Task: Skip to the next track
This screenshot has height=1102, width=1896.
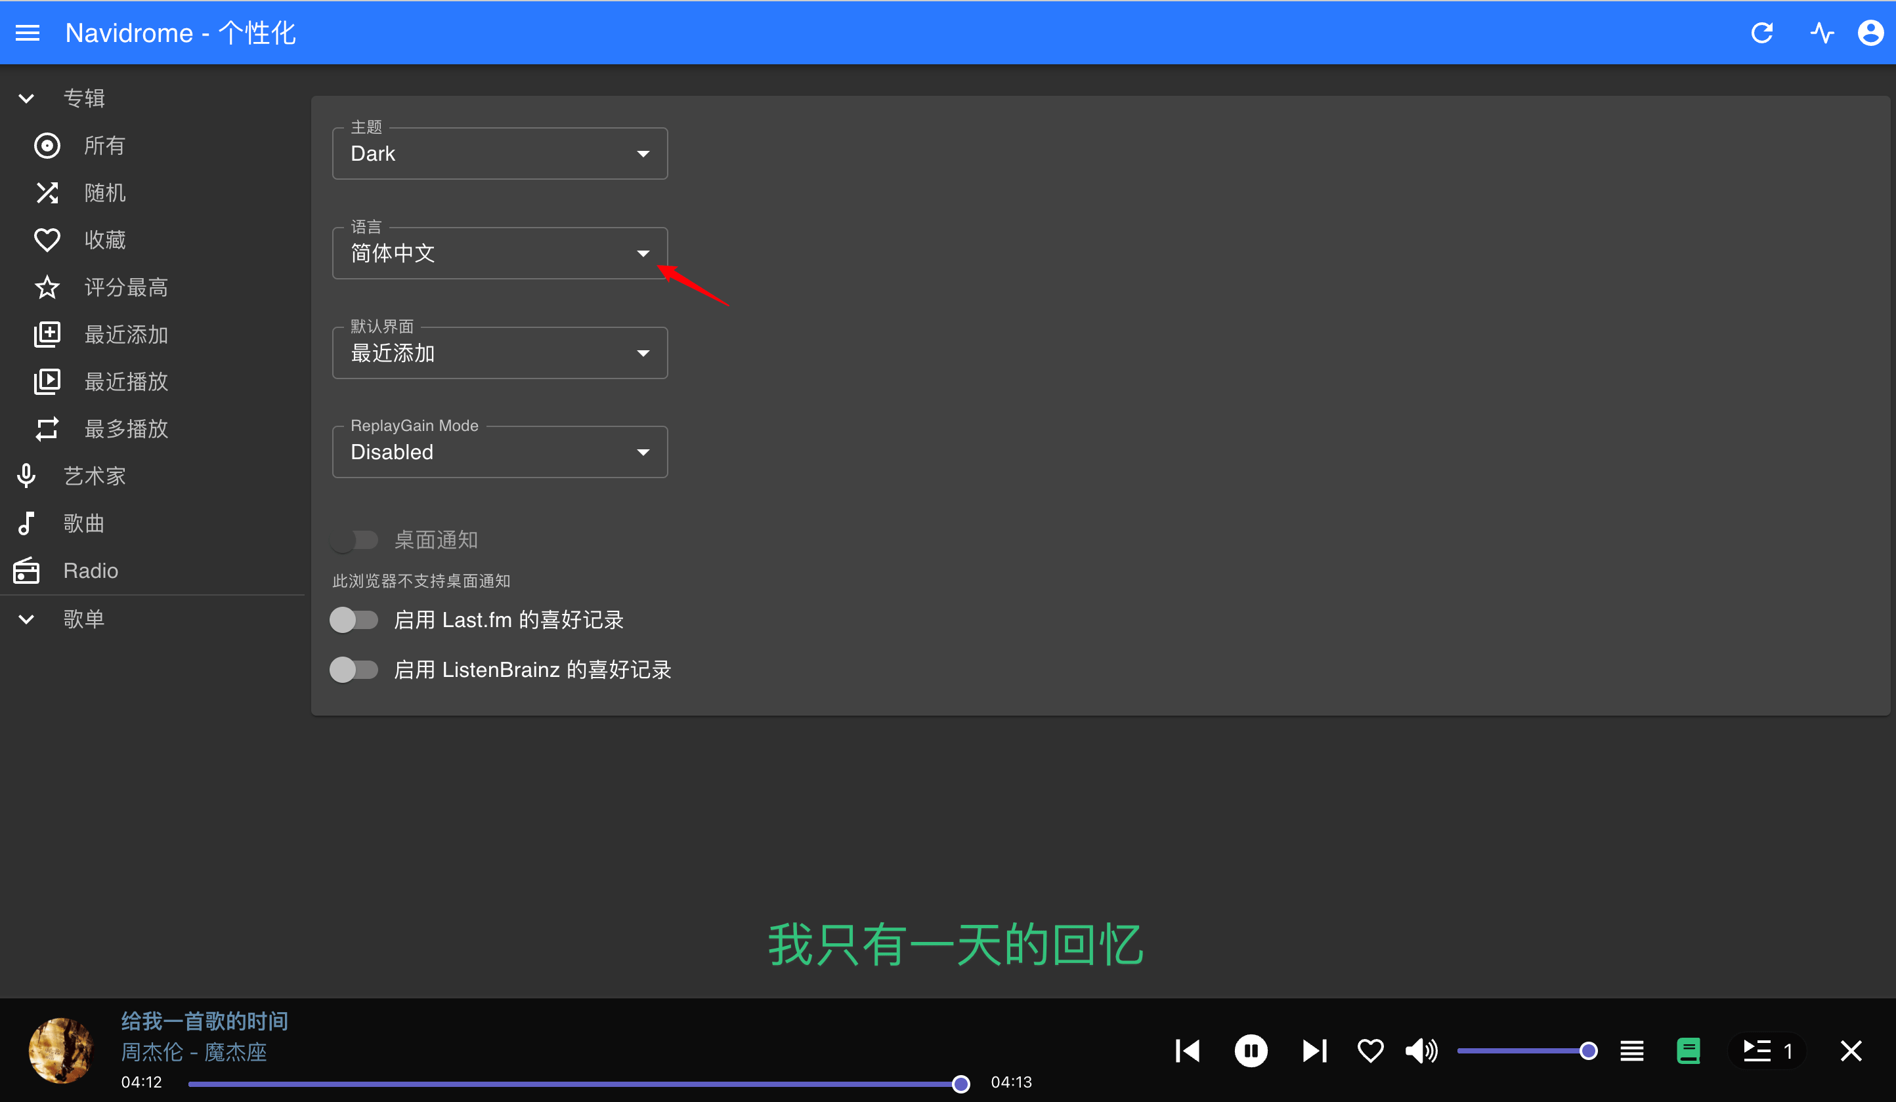Action: 1314,1051
